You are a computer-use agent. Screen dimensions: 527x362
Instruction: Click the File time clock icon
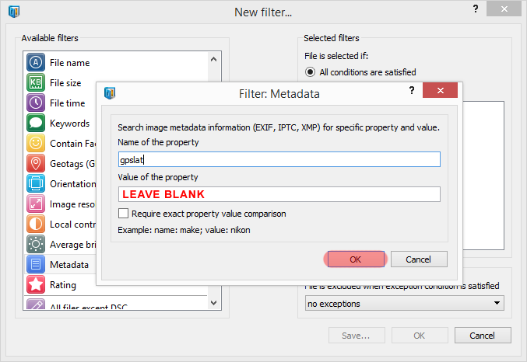(35, 103)
